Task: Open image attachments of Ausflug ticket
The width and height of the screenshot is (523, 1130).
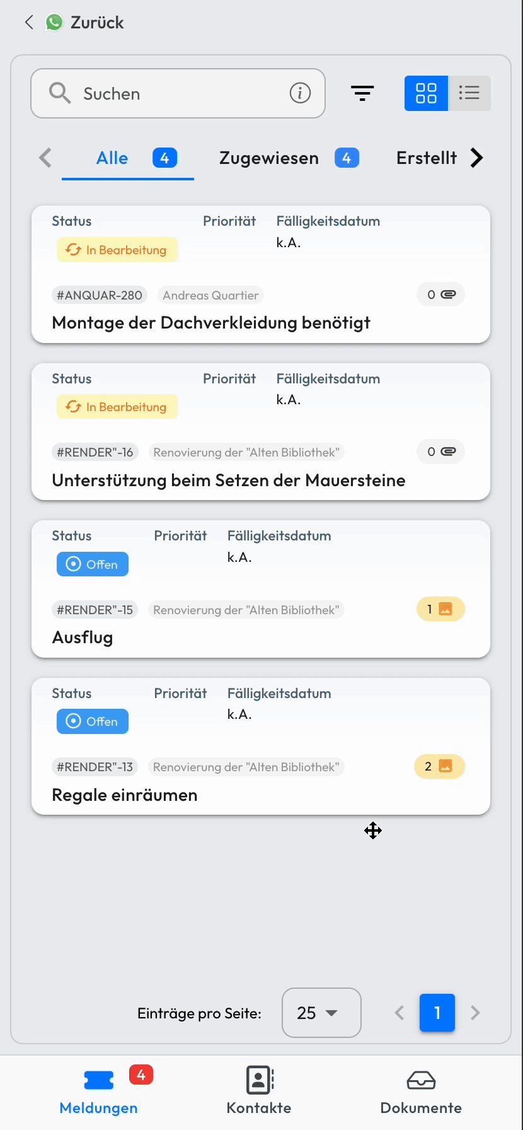Action: [x=440, y=609]
